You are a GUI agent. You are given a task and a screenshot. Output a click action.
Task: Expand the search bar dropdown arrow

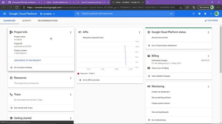[171, 14]
